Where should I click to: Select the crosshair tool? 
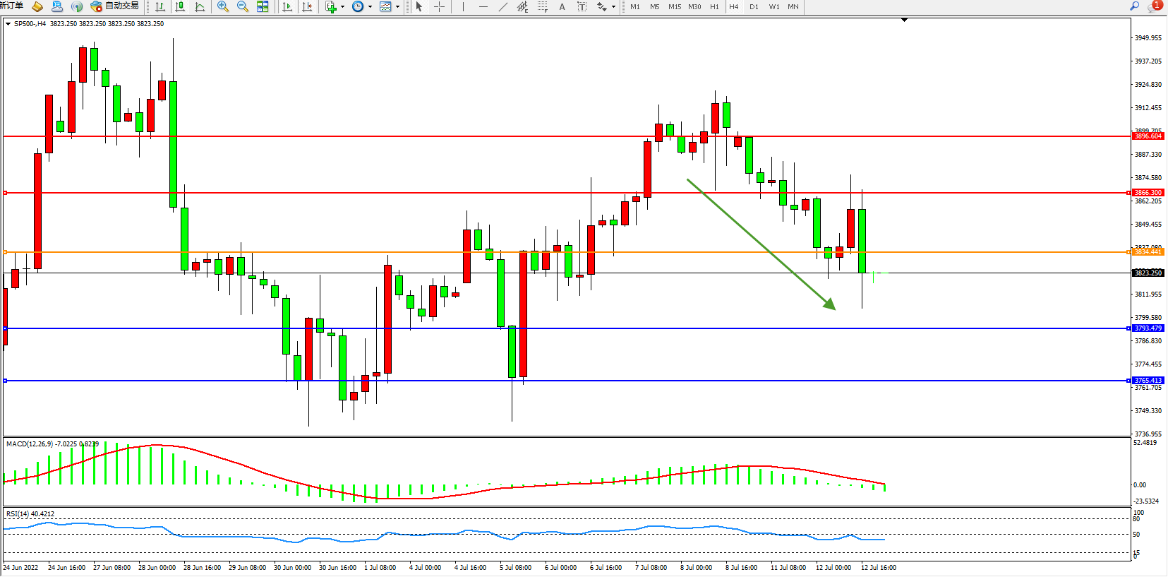tap(439, 6)
